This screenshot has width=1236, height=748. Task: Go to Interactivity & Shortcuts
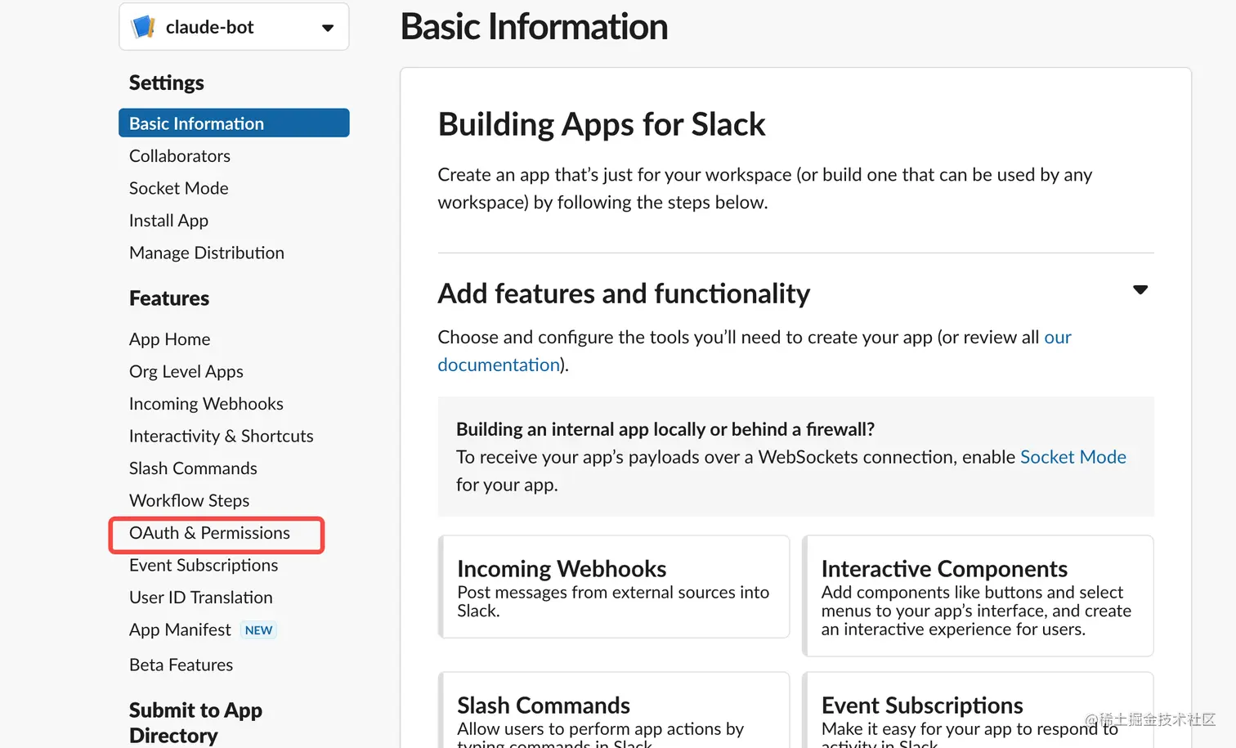[222, 437]
